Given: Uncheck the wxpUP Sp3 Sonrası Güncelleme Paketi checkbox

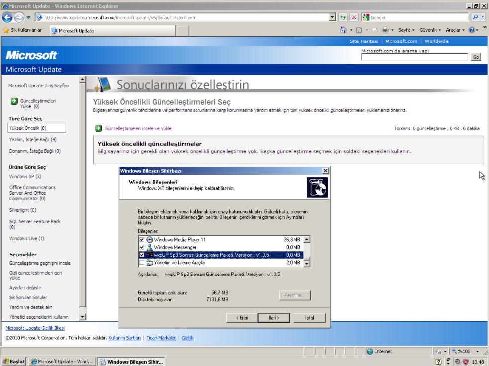Looking at the screenshot, I should tap(142, 255).
